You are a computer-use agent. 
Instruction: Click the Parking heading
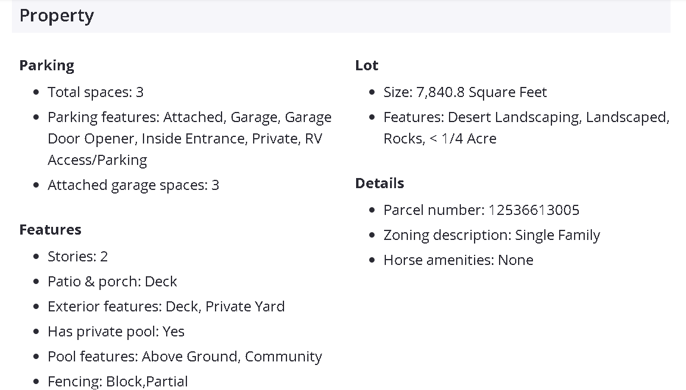point(46,65)
